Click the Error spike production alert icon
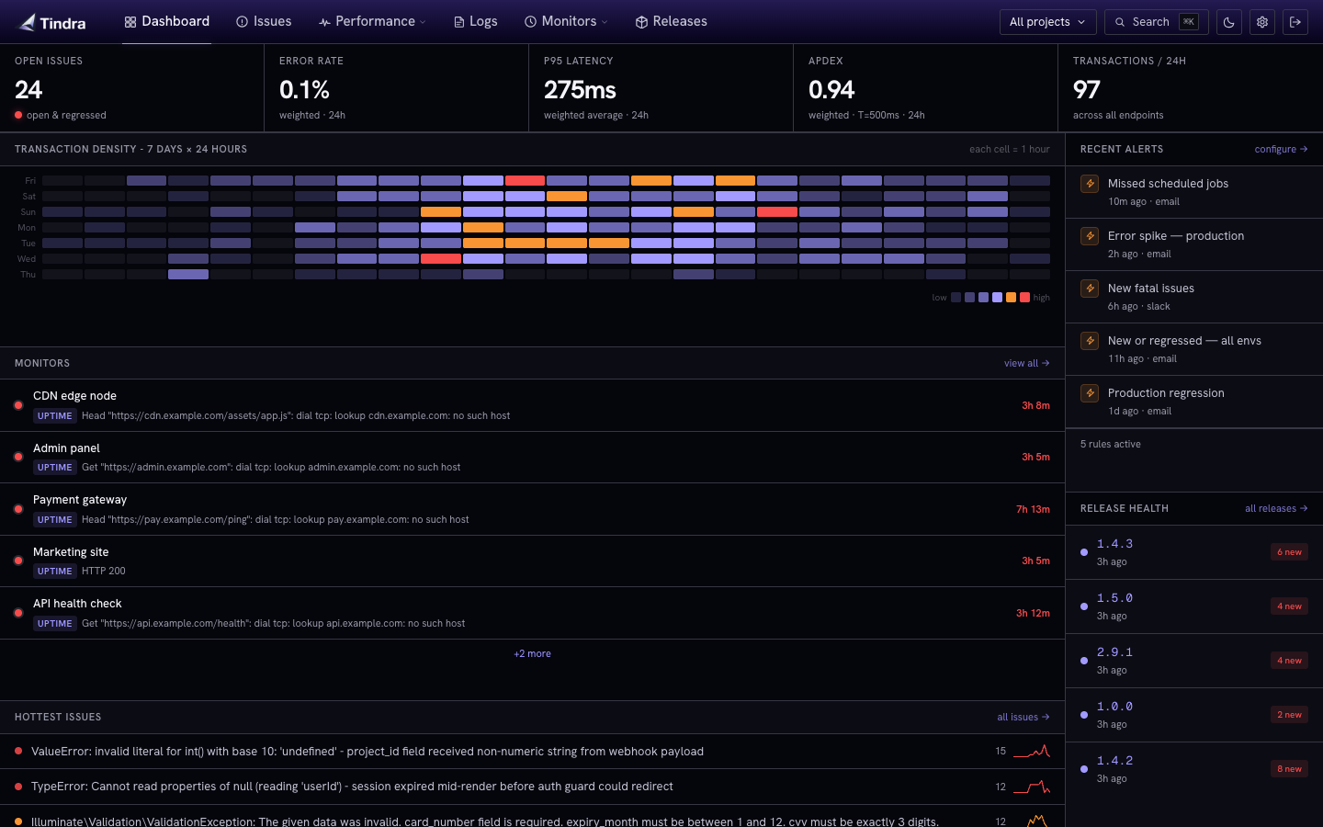1323x827 pixels. tap(1090, 236)
